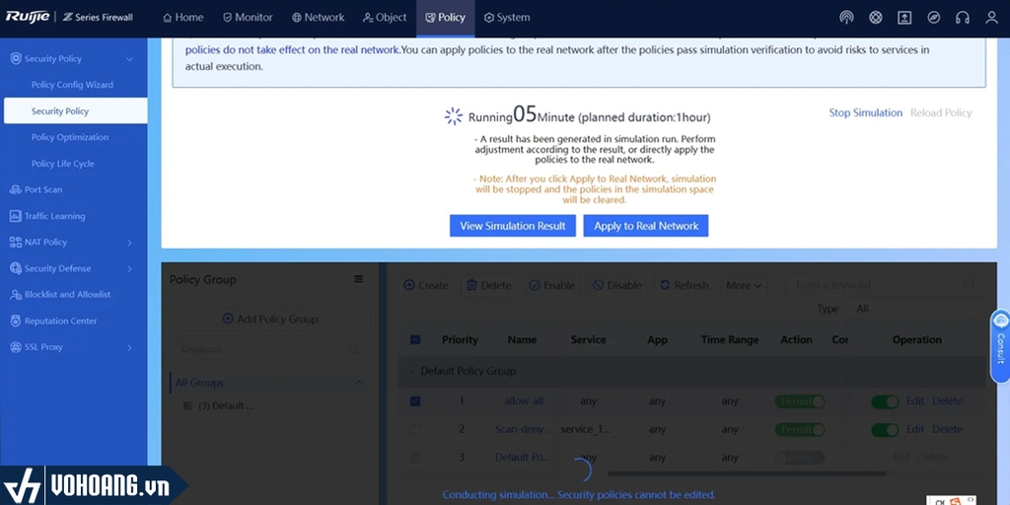Click the Policy Group list menu icon

click(x=358, y=279)
